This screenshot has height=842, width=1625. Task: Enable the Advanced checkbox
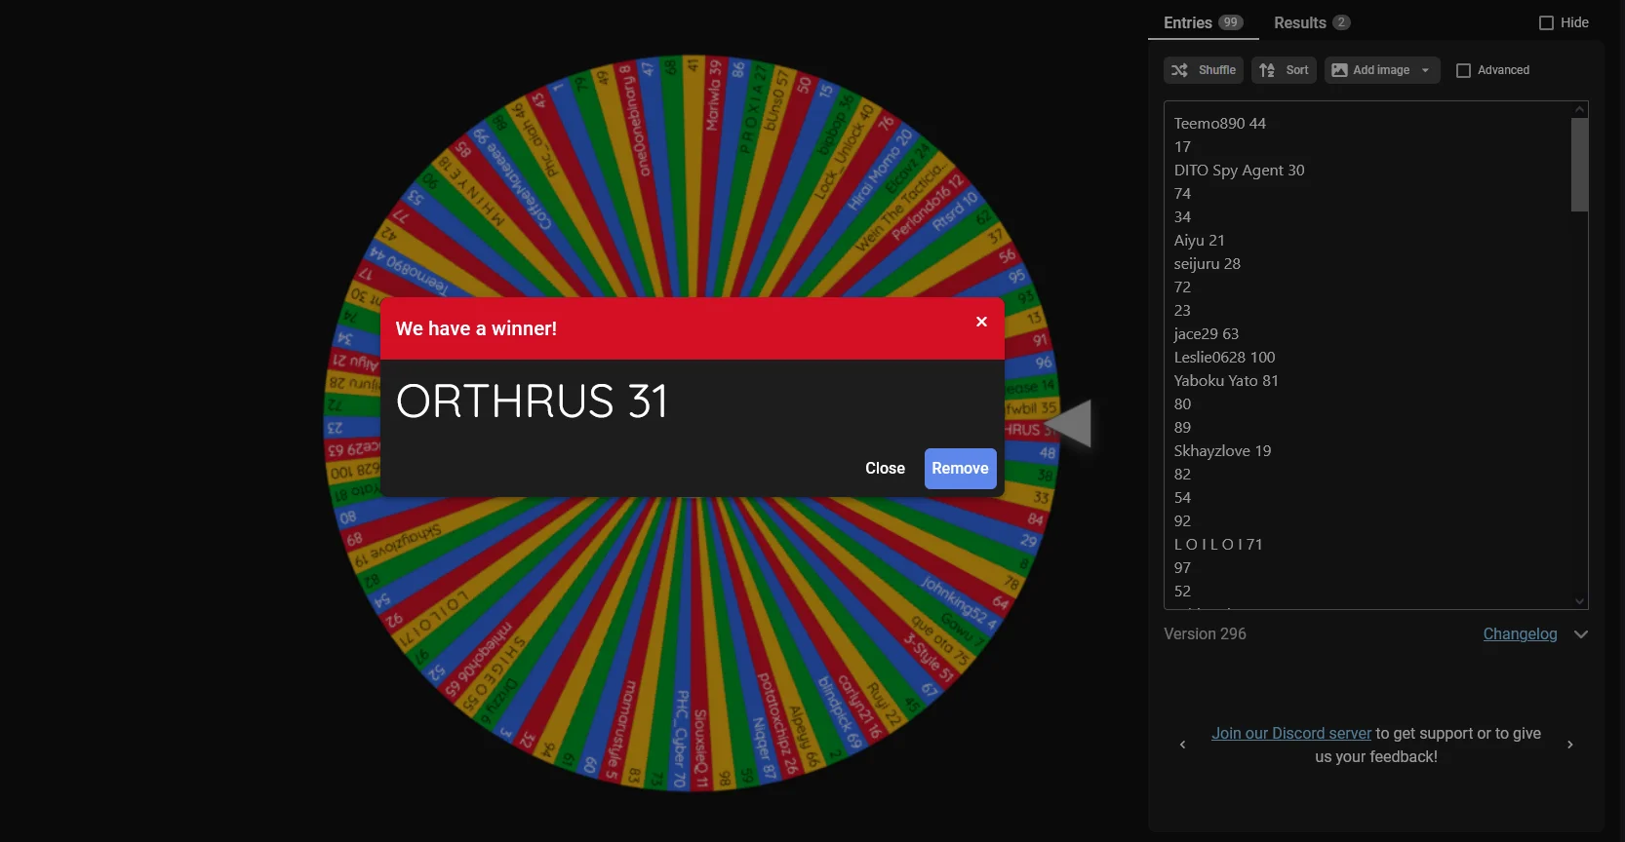click(1463, 70)
